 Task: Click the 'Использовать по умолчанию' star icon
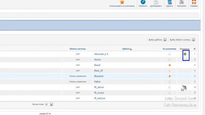(x=122, y=2)
